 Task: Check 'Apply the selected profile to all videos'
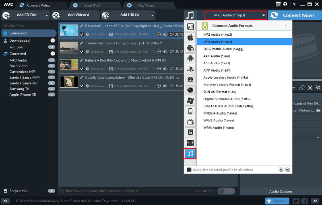(x=189, y=170)
